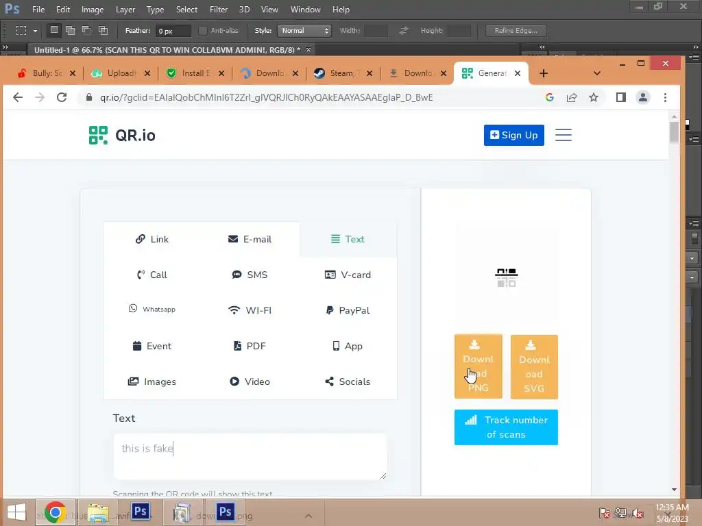Choose the Socials QR type
Image resolution: width=702 pixels, height=526 pixels.
[x=348, y=381]
